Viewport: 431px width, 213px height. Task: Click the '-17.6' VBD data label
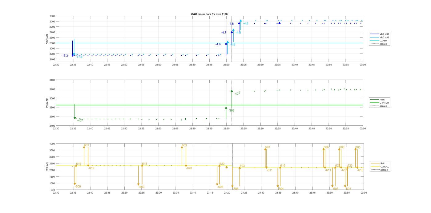tap(79, 57)
